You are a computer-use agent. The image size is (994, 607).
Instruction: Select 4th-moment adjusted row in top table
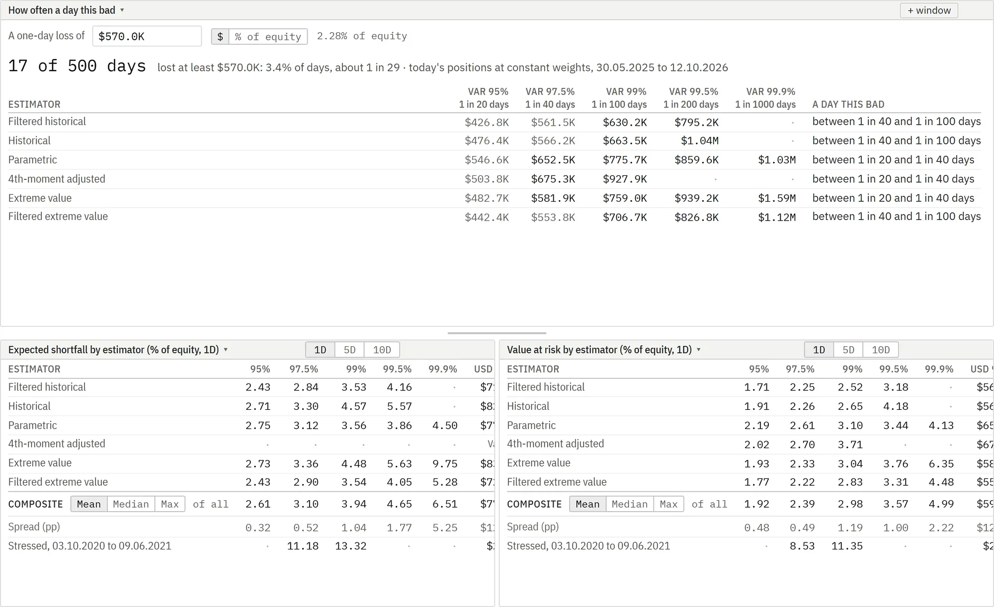495,179
